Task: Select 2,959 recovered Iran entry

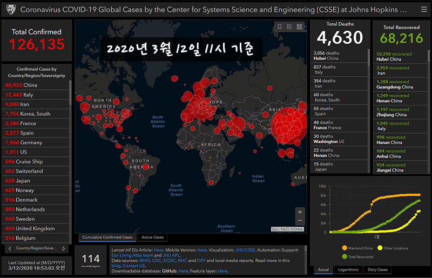Action: (x=401, y=70)
